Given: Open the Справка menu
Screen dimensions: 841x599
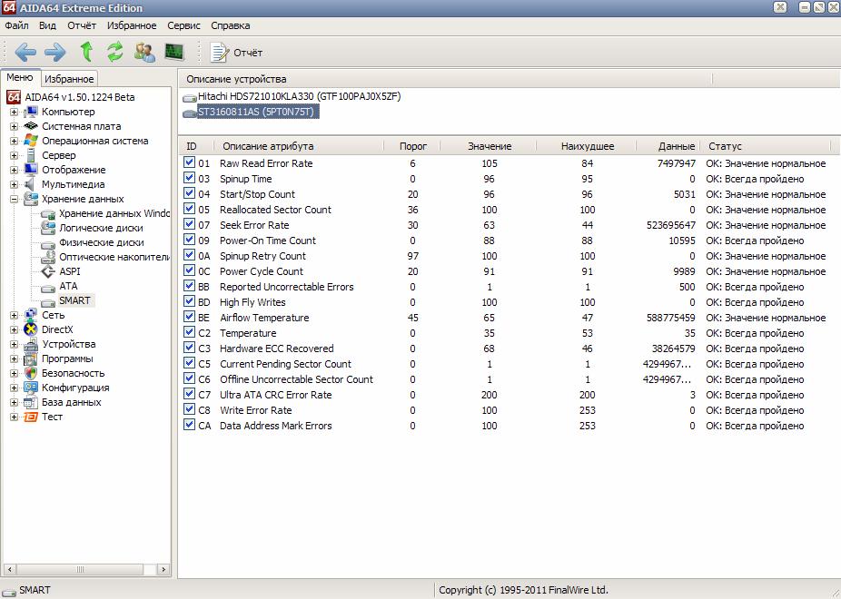Looking at the screenshot, I should [230, 25].
